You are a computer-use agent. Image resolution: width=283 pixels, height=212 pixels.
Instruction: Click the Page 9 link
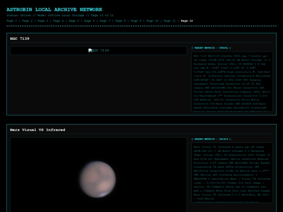136,21
